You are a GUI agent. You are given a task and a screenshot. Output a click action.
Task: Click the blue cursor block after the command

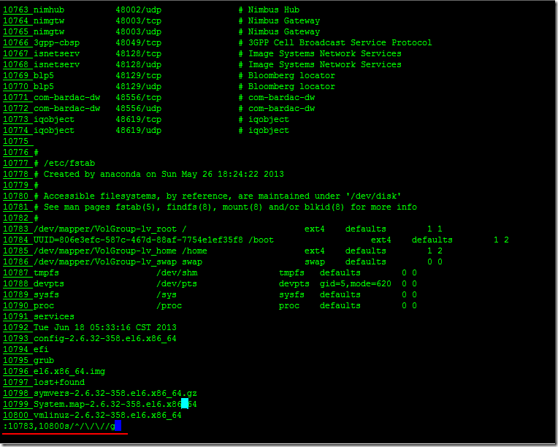(118, 426)
